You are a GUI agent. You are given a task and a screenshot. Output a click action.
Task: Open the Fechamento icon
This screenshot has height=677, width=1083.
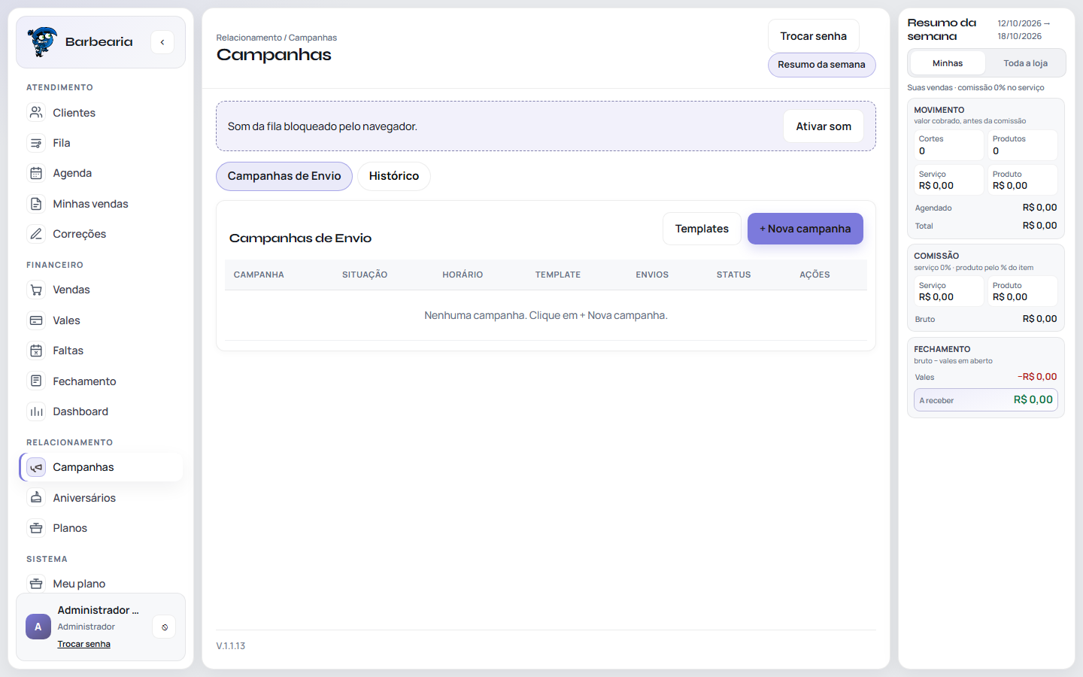point(36,381)
